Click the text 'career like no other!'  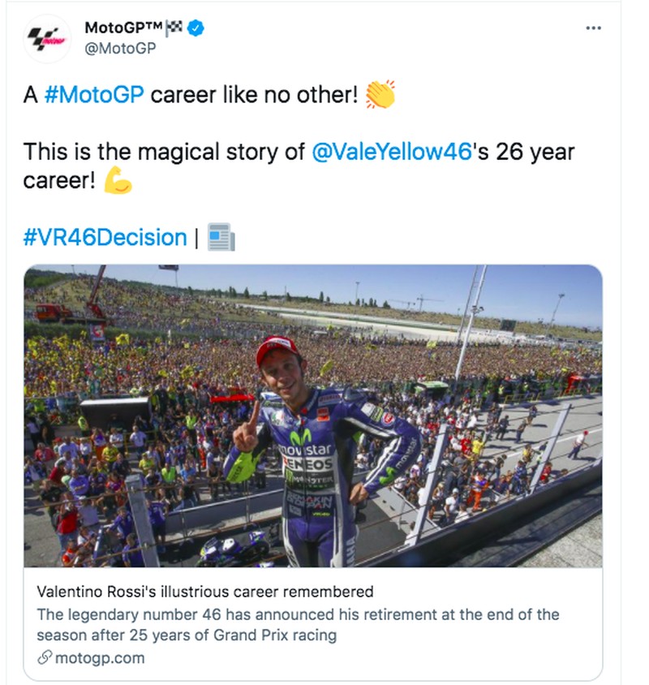pyautogui.click(x=254, y=94)
